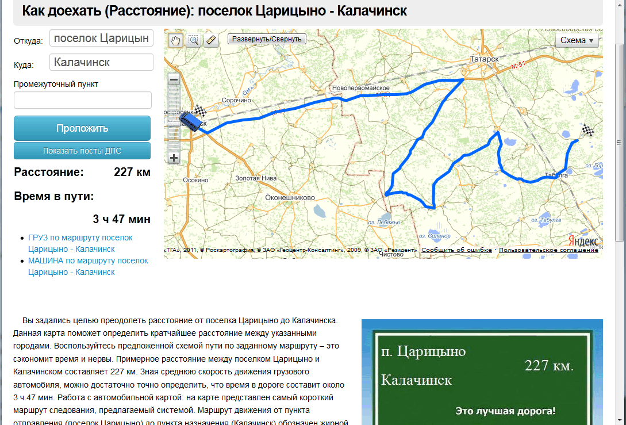This screenshot has height=425, width=626.
Task: Click the checkered flag at the route's eastern end
Action: [x=587, y=130]
